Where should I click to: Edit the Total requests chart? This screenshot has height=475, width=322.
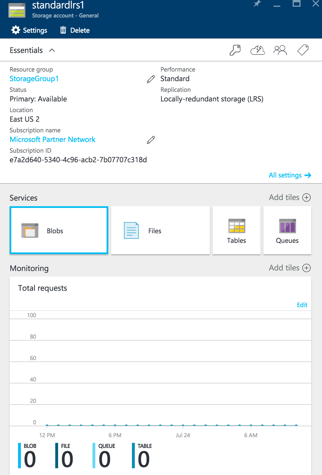click(x=302, y=305)
